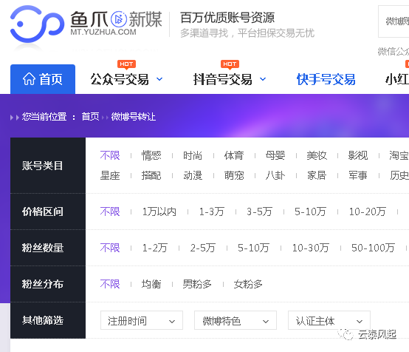Click the search input field at top right
The height and width of the screenshot is (352, 409).
point(393,21)
